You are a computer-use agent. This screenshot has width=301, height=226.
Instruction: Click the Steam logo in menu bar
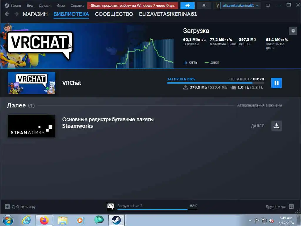point(7,5)
